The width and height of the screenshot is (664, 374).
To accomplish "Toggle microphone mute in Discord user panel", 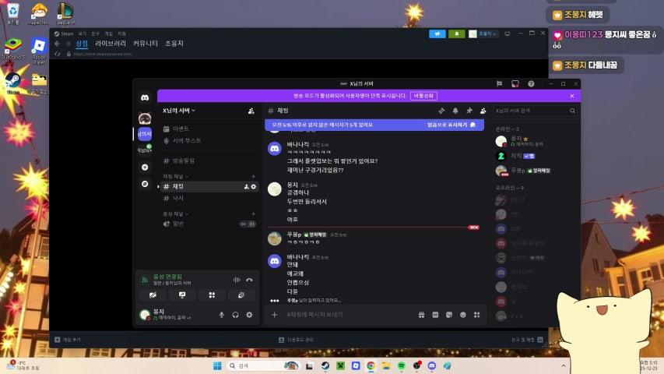I will [222, 315].
